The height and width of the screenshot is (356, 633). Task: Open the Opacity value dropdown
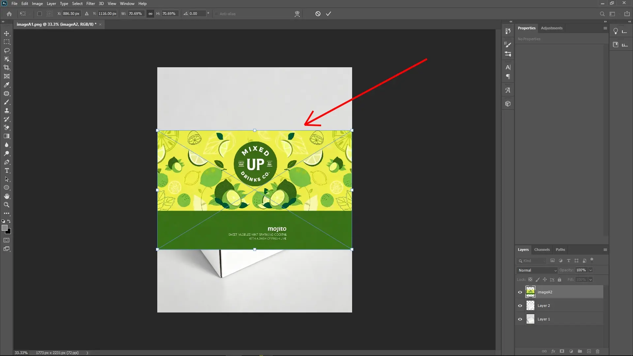coord(590,270)
